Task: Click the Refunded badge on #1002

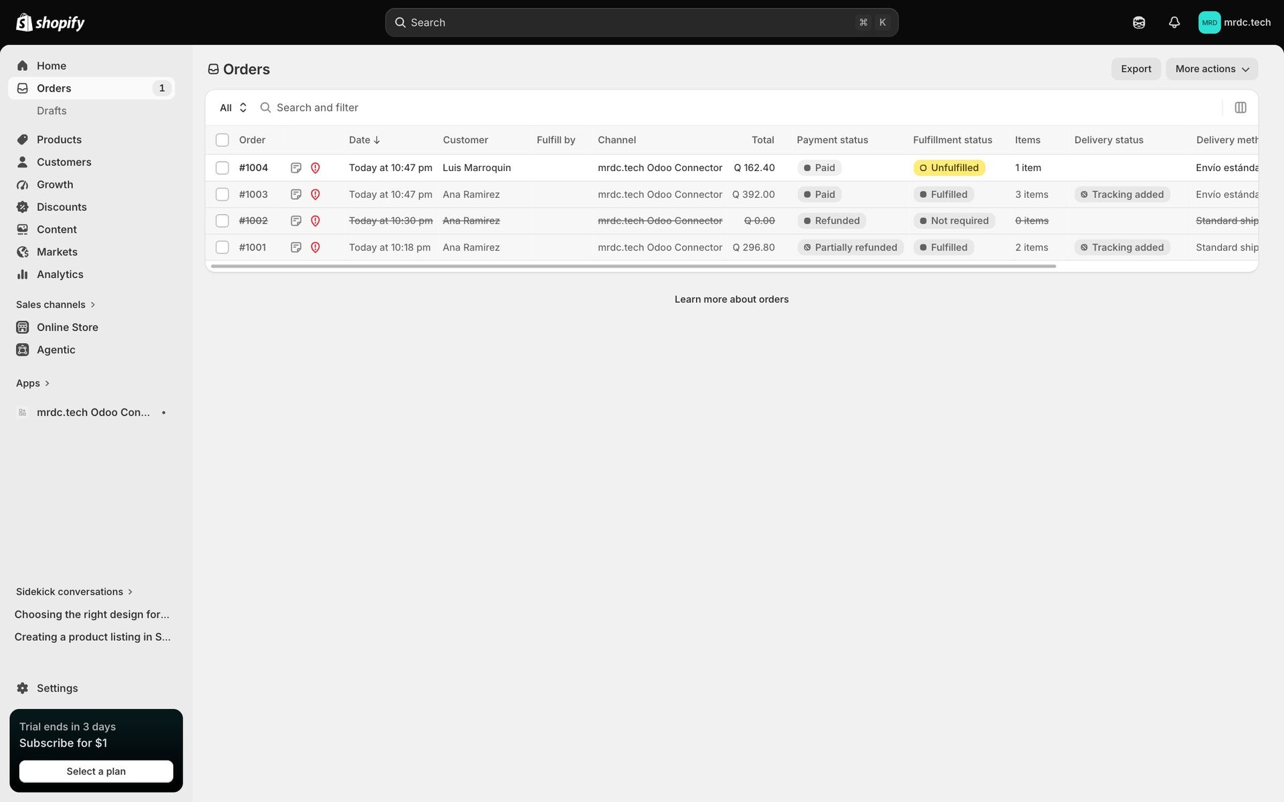Action: tap(831, 221)
